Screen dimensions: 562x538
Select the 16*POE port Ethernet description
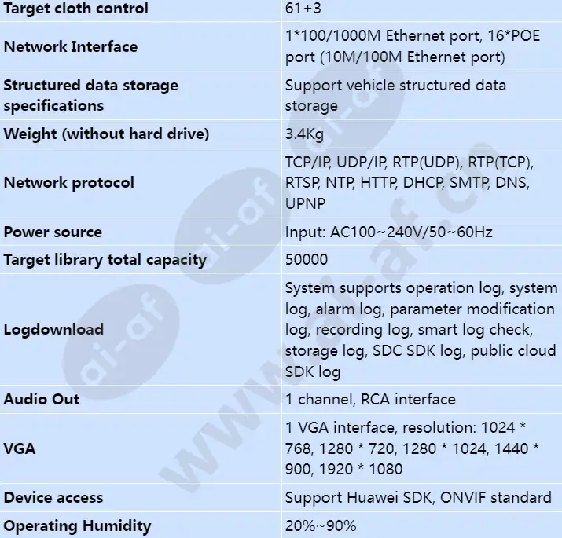coord(413,46)
